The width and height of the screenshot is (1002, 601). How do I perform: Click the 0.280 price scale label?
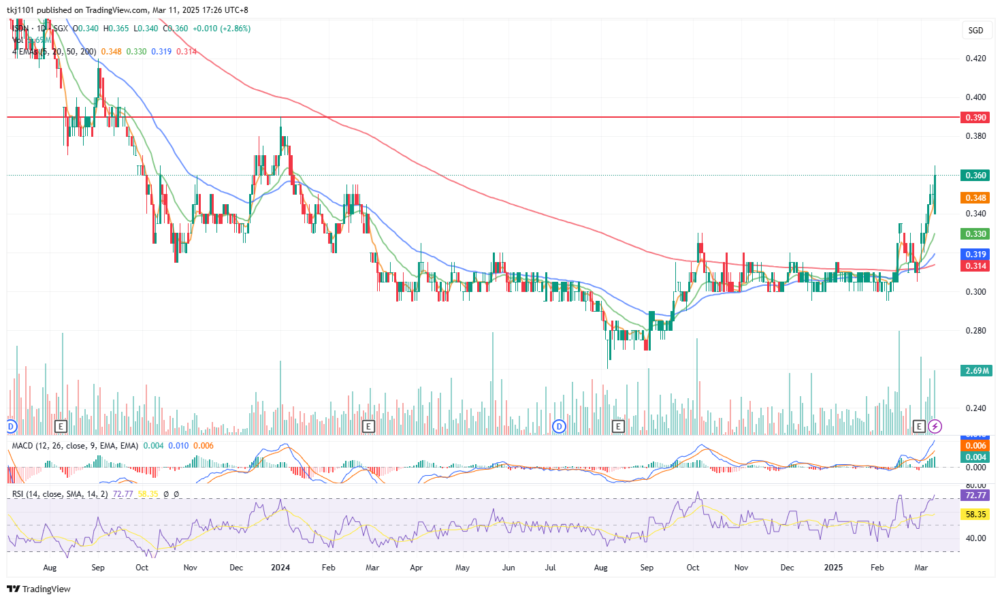click(x=975, y=331)
